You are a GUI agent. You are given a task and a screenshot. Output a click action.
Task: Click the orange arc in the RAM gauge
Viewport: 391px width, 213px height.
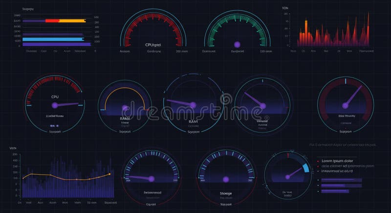click(x=125, y=98)
